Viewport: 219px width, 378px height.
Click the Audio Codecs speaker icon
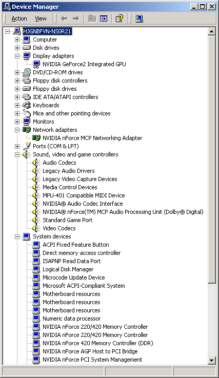pos(36,163)
